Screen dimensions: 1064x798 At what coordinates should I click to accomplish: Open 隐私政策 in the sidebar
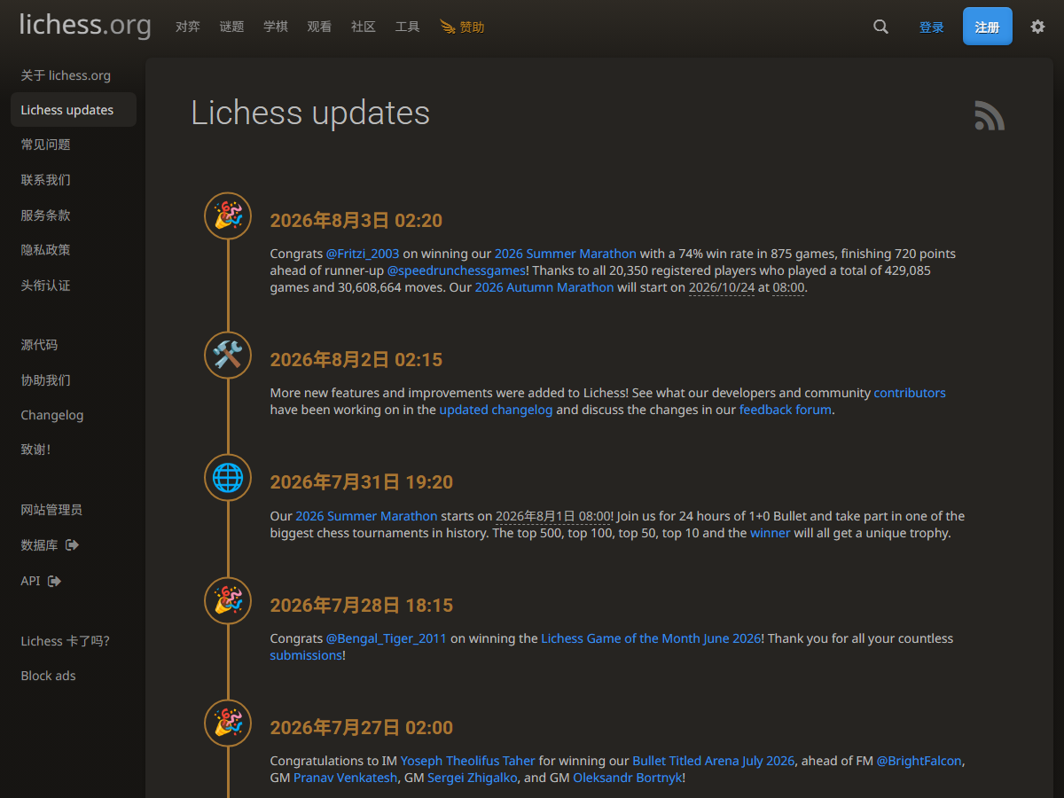[x=74, y=250]
